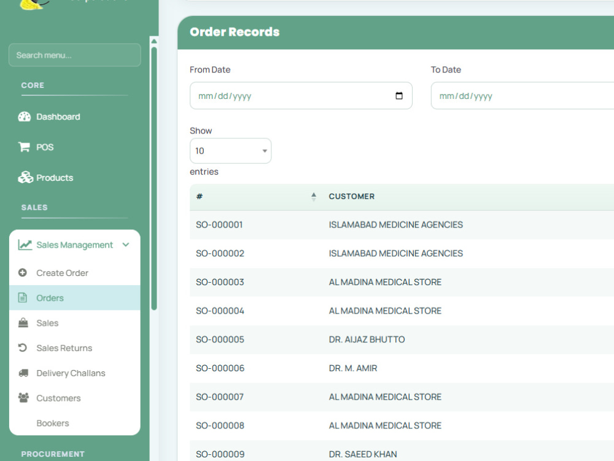
Task: Click the Sales Returns undo icon
Action: [x=23, y=348]
